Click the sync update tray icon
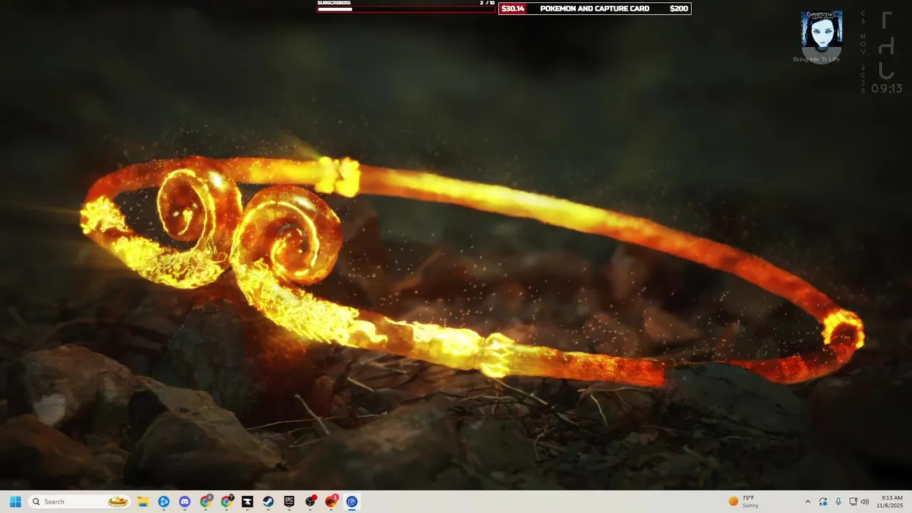This screenshot has height=513, width=912. (823, 502)
